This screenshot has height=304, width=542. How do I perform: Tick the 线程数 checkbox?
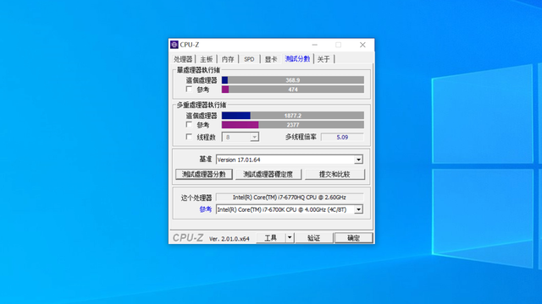pyautogui.click(x=189, y=137)
